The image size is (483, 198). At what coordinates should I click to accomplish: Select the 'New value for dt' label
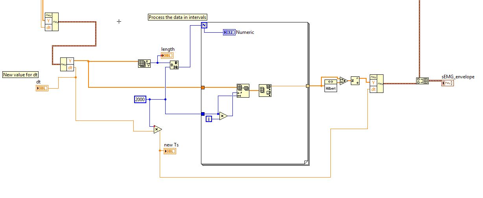[21, 74]
